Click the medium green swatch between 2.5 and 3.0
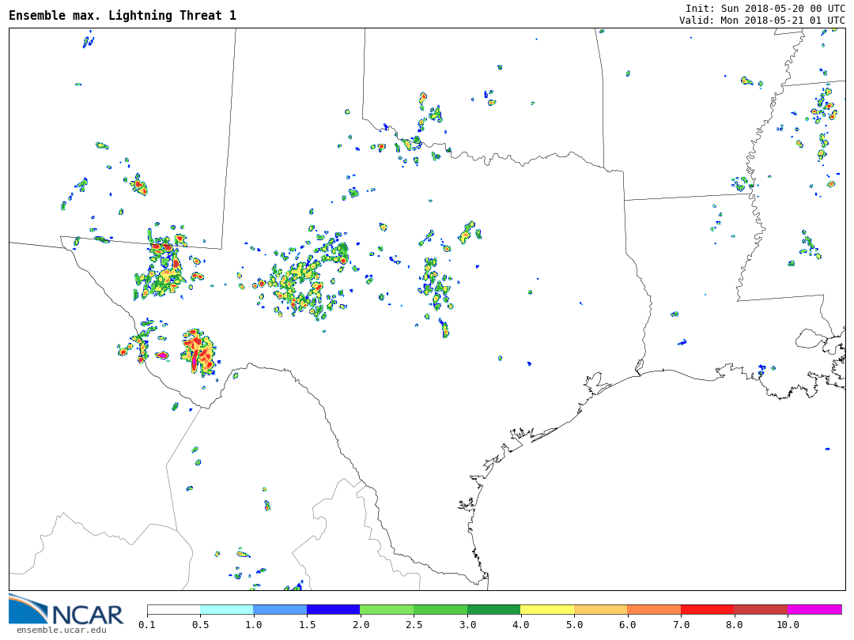Screen dimensions: 854x640 point(440,610)
